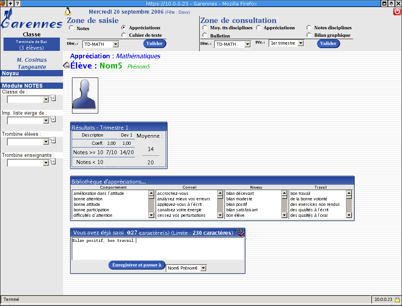Click the enter icon beside Trombine élèves
This screenshot has width=402, height=306.
point(53,140)
